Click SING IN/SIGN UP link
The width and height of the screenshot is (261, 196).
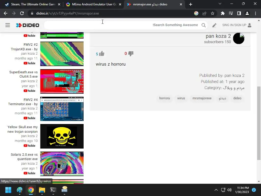[234, 25]
